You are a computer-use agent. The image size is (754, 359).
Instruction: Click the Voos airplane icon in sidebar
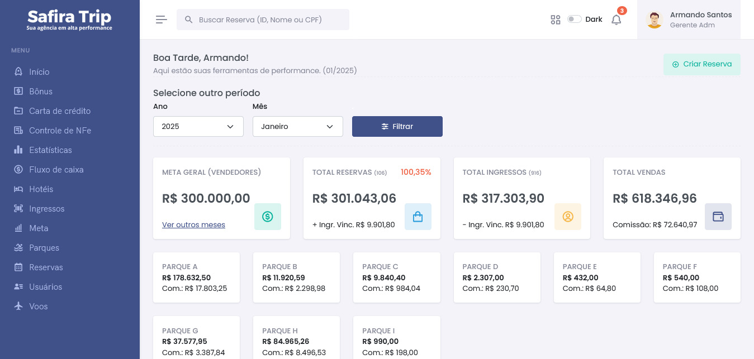pos(18,306)
